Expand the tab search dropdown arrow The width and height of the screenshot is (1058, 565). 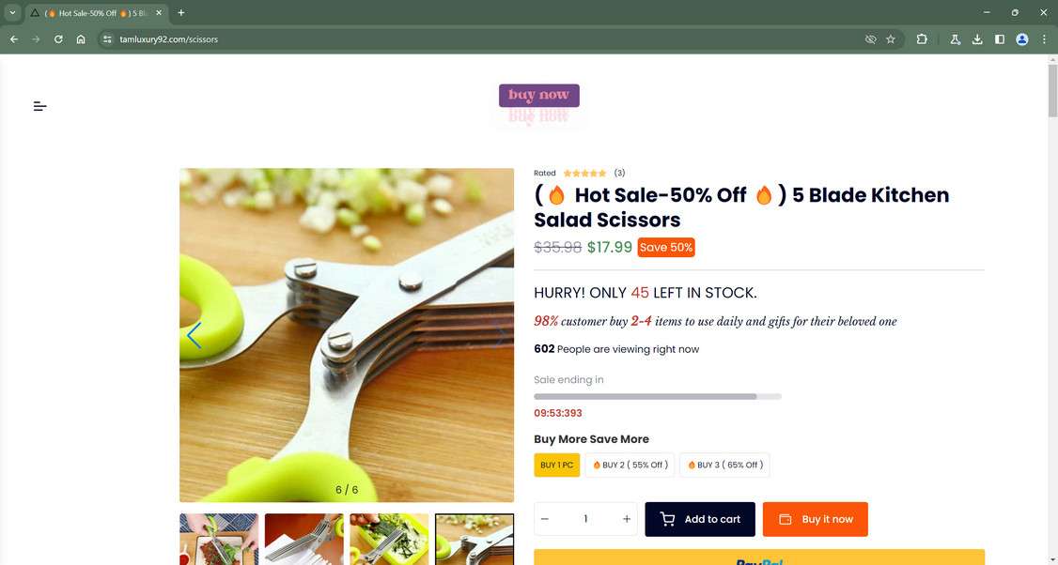(12, 12)
